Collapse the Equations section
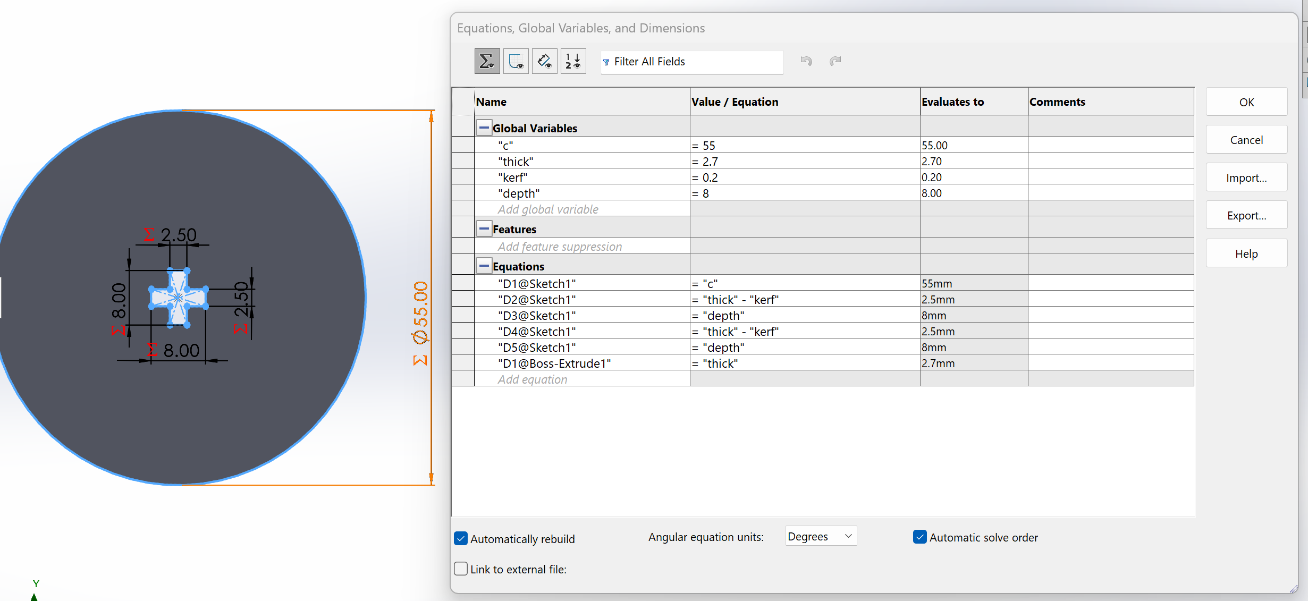 [x=484, y=266]
